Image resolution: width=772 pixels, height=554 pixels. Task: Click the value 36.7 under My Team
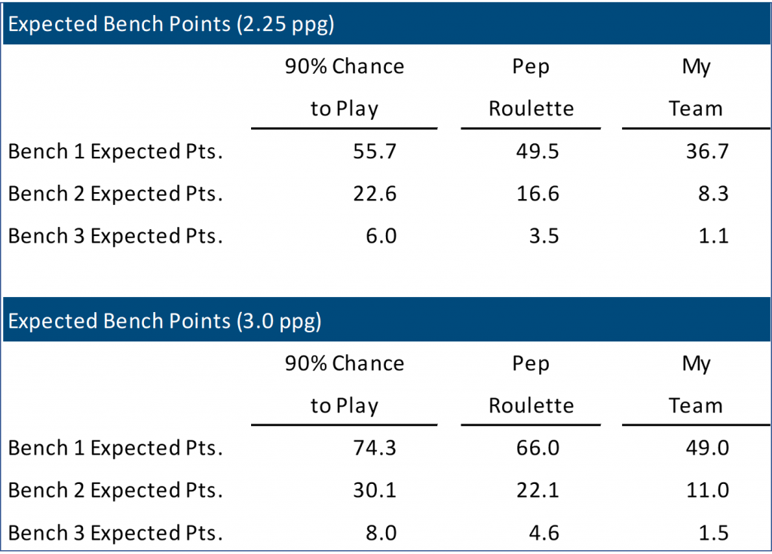pos(707,152)
